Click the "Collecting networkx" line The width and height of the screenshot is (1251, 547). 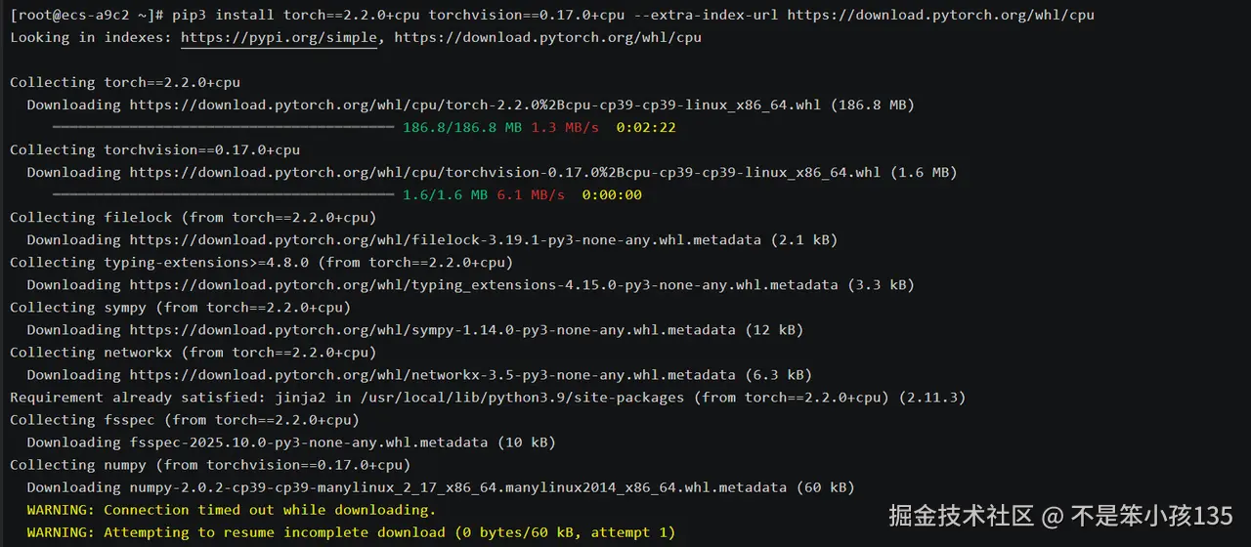click(194, 352)
